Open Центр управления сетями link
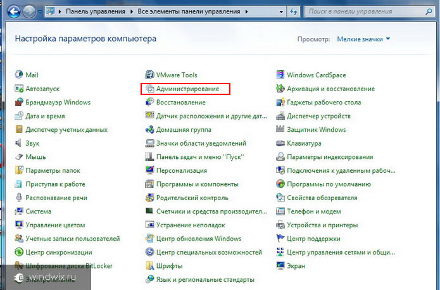The height and width of the screenshot is (290, 440). pos(341,253)
